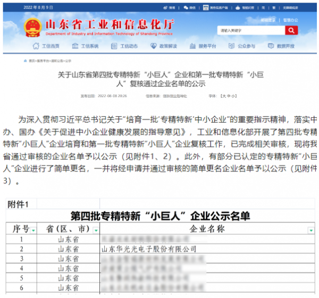
Task: Click inside the keyword search field
Action: point(249,30)
